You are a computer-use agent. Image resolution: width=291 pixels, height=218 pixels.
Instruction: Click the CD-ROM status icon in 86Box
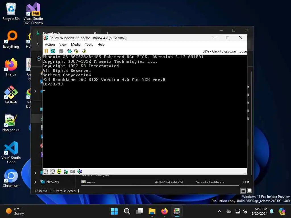pyautogui.click(x=59, y=171)
